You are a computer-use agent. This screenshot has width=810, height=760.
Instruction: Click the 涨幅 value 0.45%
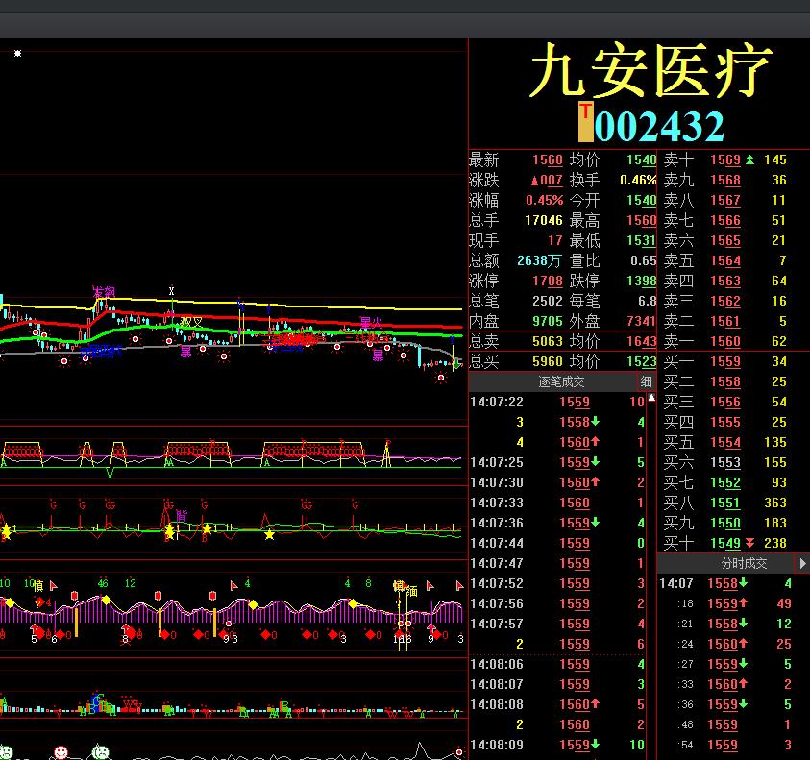tap(545, 201)
